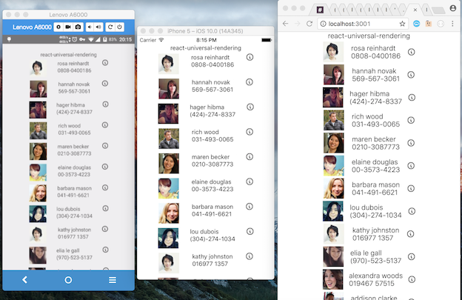Open the Android menu hamburger button
This screenshot has width=462, height=300.
tap(113, 280)
